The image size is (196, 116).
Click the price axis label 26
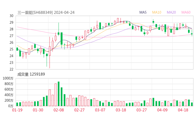coord(11,42)
